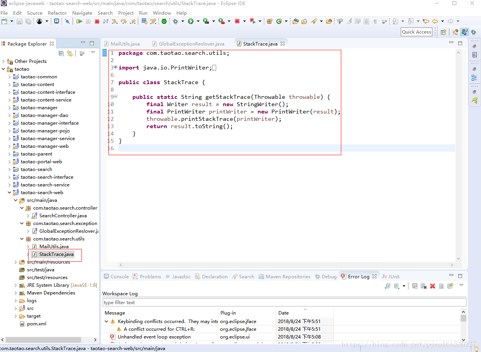The width and height of the screenshot is (481, 352).
Task: Click the Open Type toolbar icon
Action: [x=295, y=21]
